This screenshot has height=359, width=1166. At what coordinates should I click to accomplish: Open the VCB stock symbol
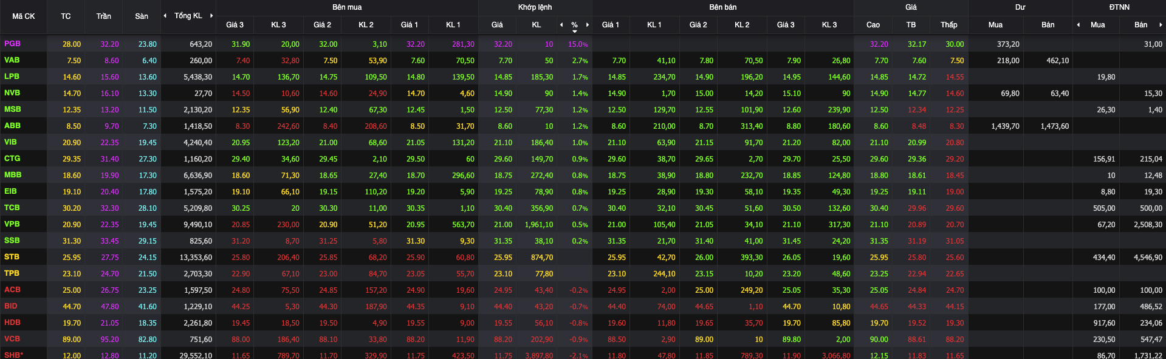[12, 339]
